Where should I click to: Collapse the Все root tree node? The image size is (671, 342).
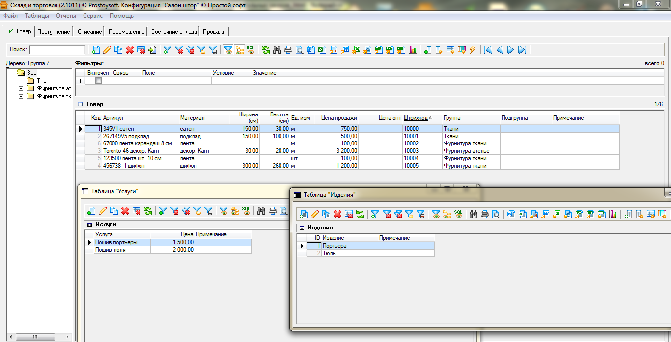click(x=11, y=73)
